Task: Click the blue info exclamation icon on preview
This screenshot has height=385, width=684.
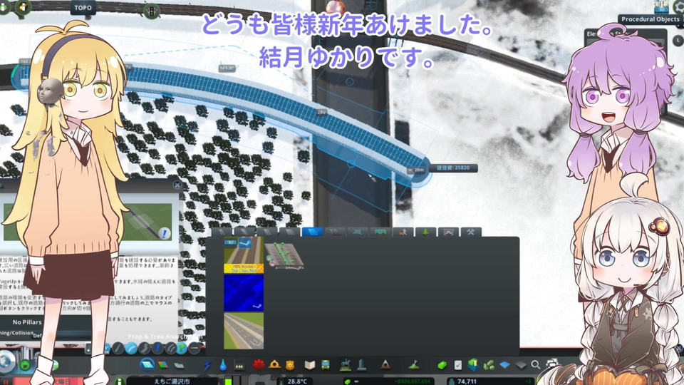Action: click(165, 234)
